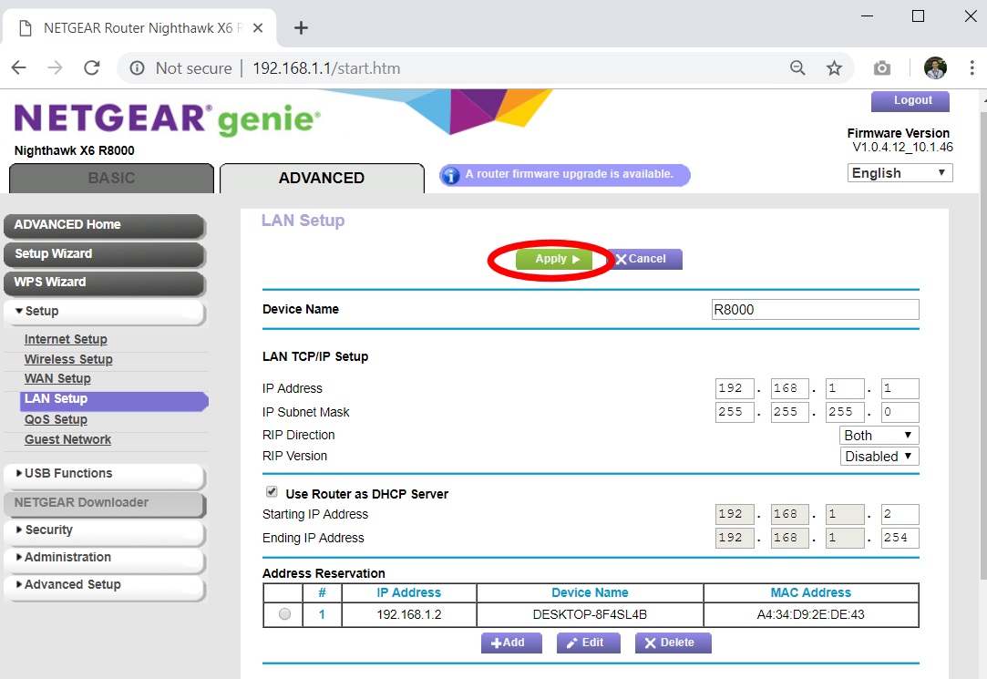
Task: Switch to the BASIC tab
Action: point(111,179)
